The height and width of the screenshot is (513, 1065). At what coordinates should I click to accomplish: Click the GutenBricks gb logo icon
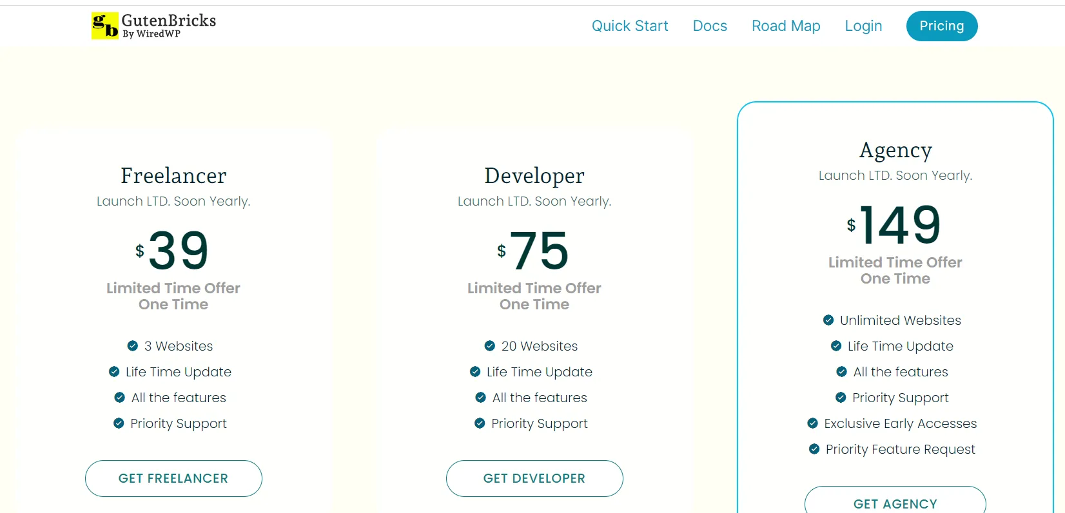(x=104, y=26)
